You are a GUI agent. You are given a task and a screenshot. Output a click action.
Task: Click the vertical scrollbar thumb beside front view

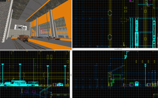pos(71,75)
